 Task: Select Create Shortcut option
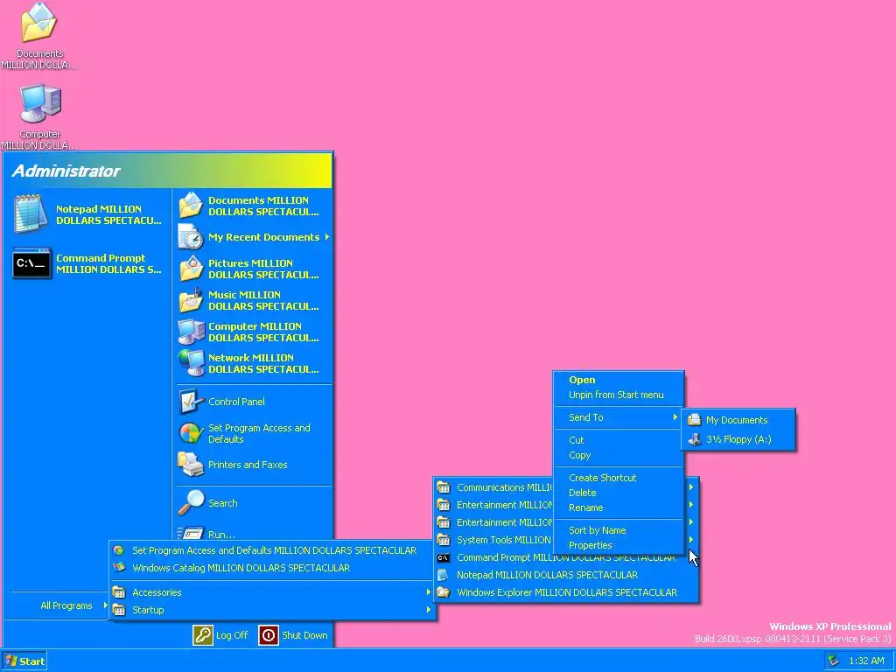click(602, 478)
